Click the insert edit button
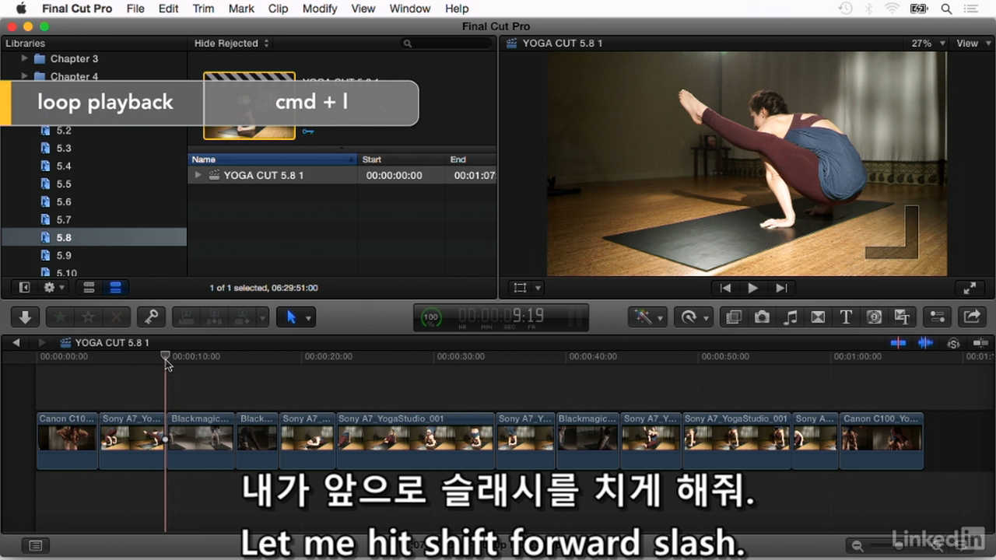The width and height of the screenshot is (996, 560). click(x=214, y=317)
